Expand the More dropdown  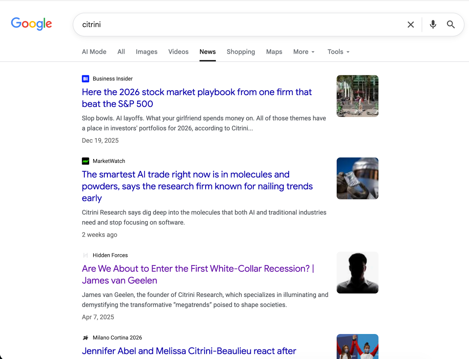pyautogui.click(x=304, y=52)
